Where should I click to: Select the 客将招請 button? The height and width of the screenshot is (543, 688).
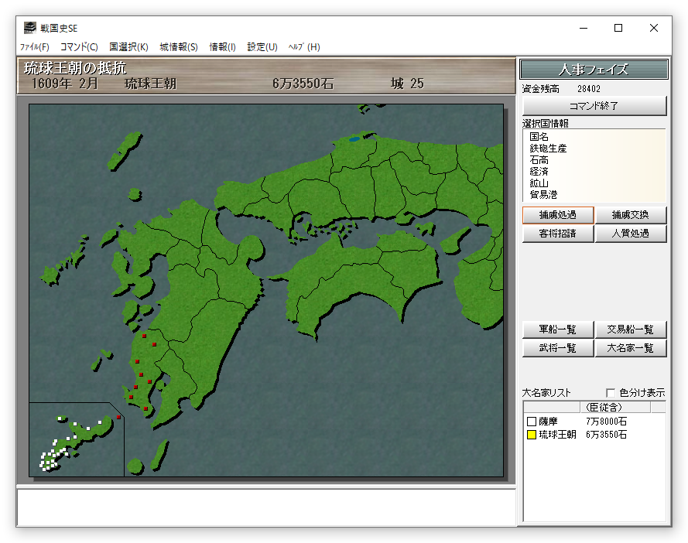coord(557,234)
